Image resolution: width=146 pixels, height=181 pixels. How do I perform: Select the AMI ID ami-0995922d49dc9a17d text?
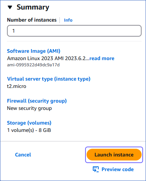[x=33, y=65]
